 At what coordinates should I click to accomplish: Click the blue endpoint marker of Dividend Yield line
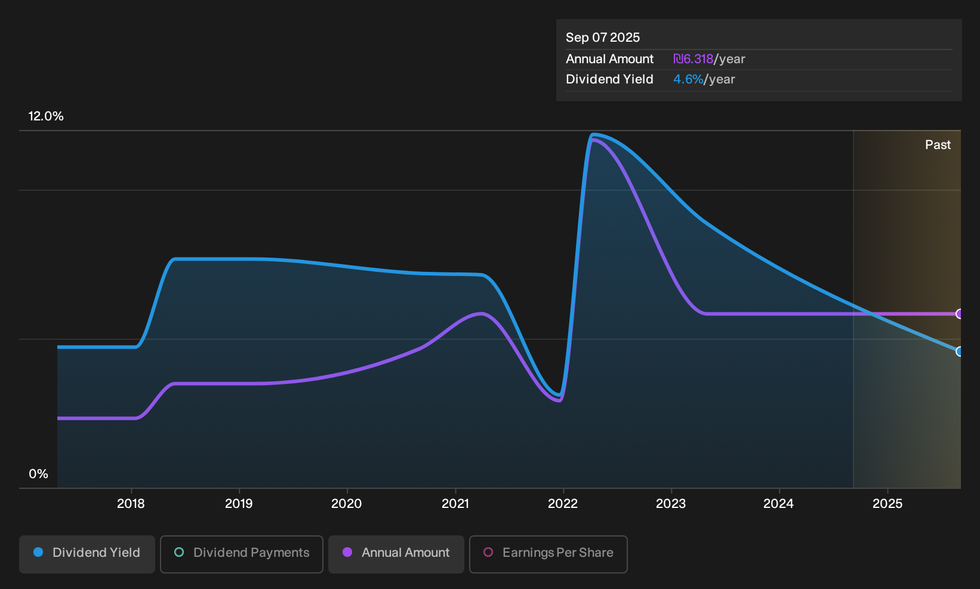click(x=960, y=351)
